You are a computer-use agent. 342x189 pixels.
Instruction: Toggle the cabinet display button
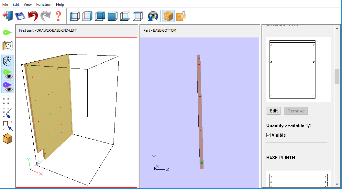[168, 16]
